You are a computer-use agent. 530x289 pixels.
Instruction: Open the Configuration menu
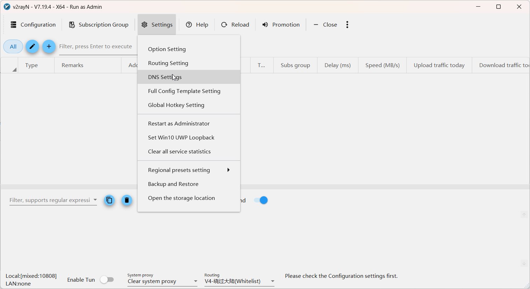(x=33, y=24)
